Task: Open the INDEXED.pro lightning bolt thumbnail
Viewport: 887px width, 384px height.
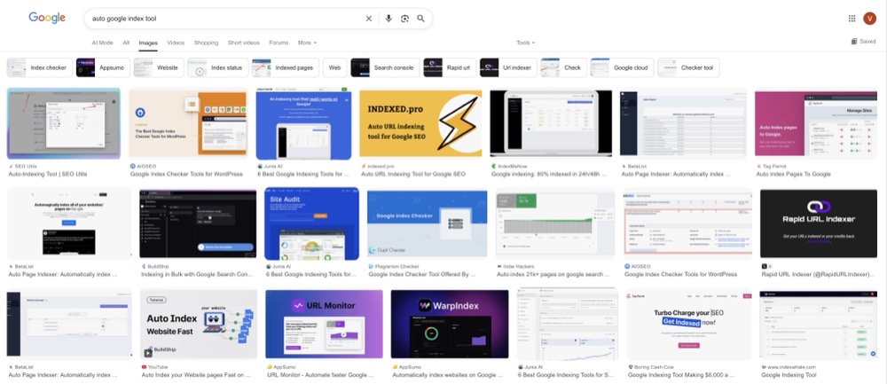Action: [420, 123]
